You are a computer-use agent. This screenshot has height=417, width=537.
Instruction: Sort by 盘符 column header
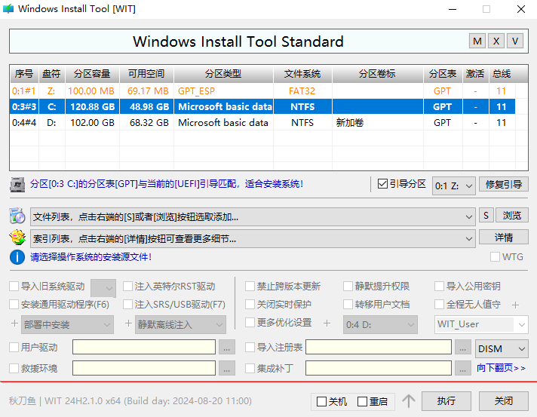[52, 74]
